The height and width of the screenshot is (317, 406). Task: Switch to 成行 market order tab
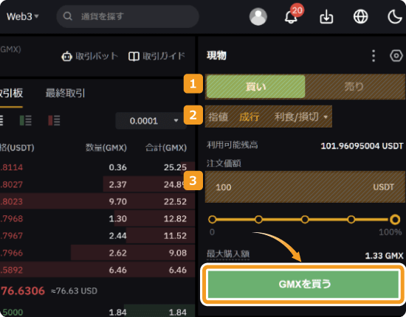249,117
